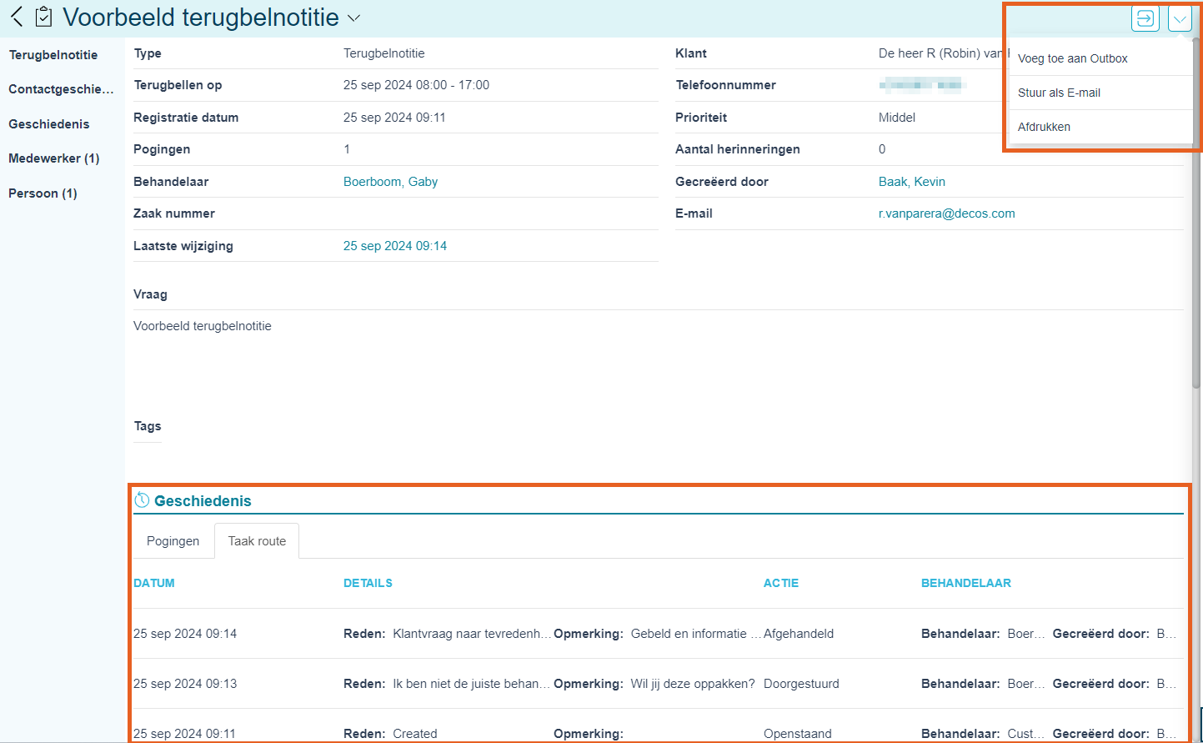
Task: Click the Openstaand action cell
Action: (x=797, y=734)
